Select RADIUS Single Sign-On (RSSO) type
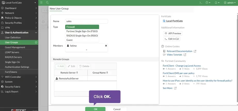Image resolution: width=238 pixels, height=111 pixels. [x=82, y=36]
